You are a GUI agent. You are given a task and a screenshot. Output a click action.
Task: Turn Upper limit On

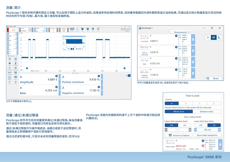[185, 125]
